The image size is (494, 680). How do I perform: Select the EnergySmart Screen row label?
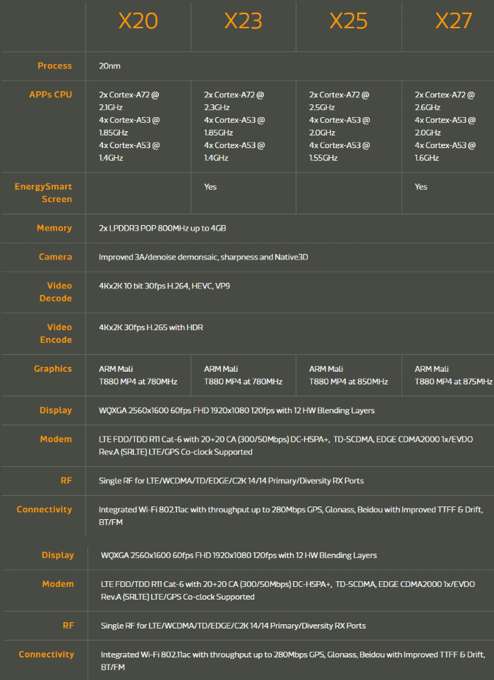(43, 193)
